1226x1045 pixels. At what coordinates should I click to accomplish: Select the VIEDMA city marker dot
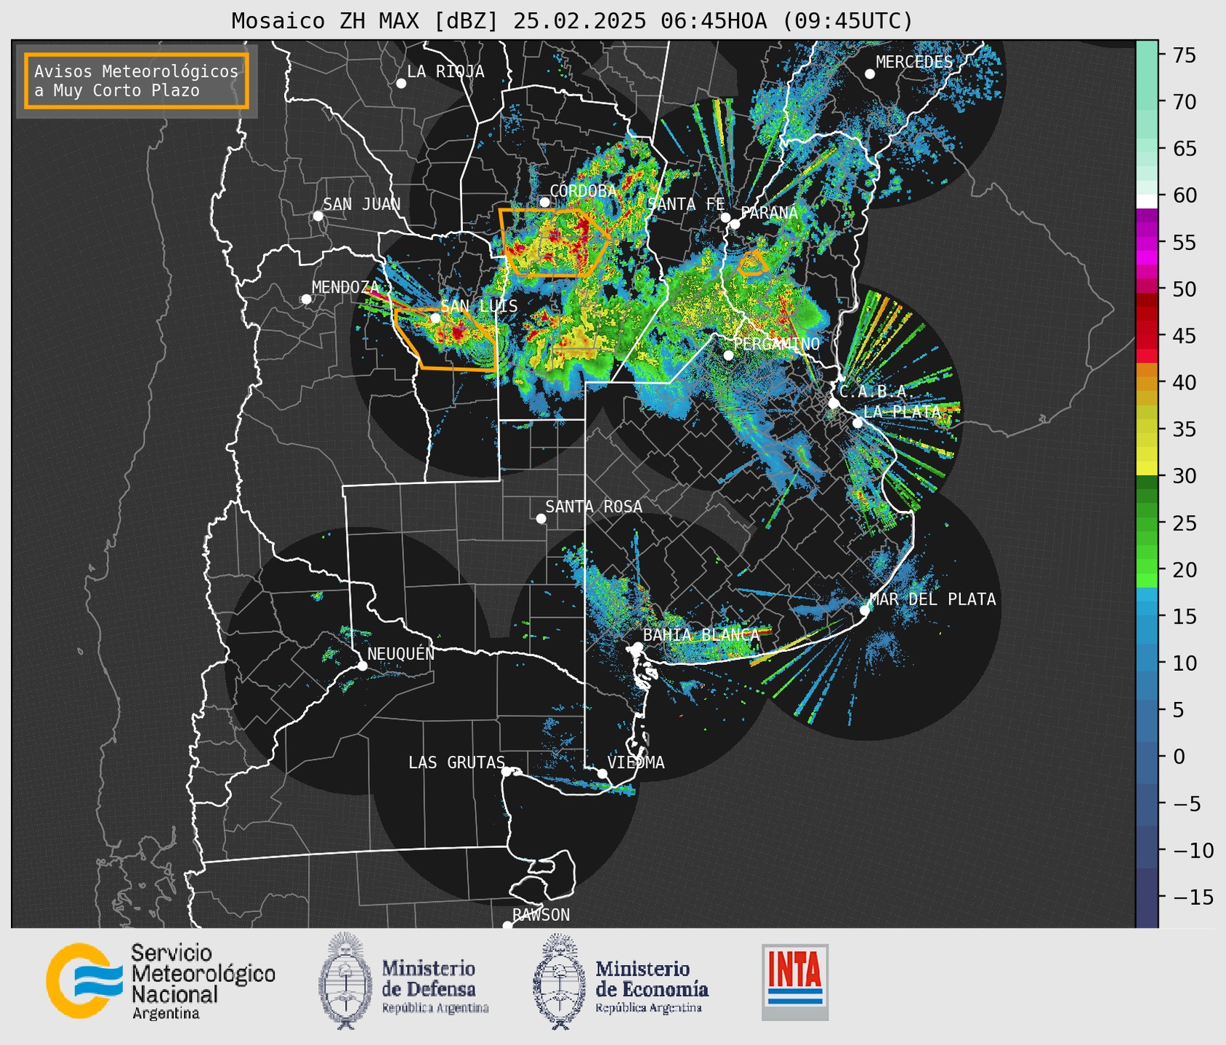pyautogui.click(x=602, y=773)
